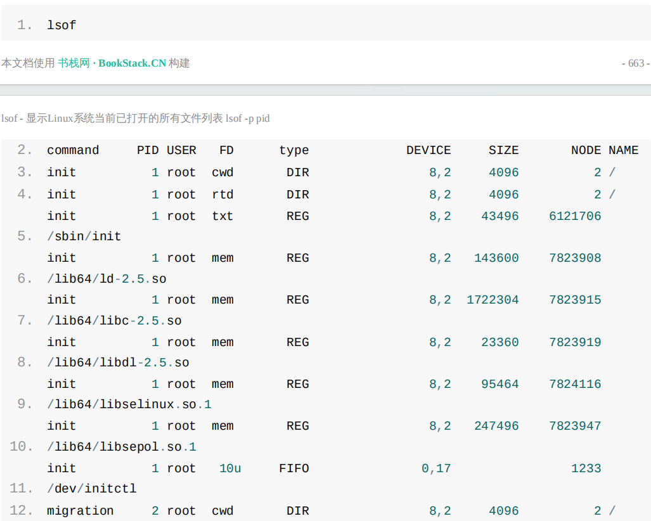Viewport: 651px width, 521px height.
Task: Click PID 2 in migration row
Action: click(x=155, y=511)
